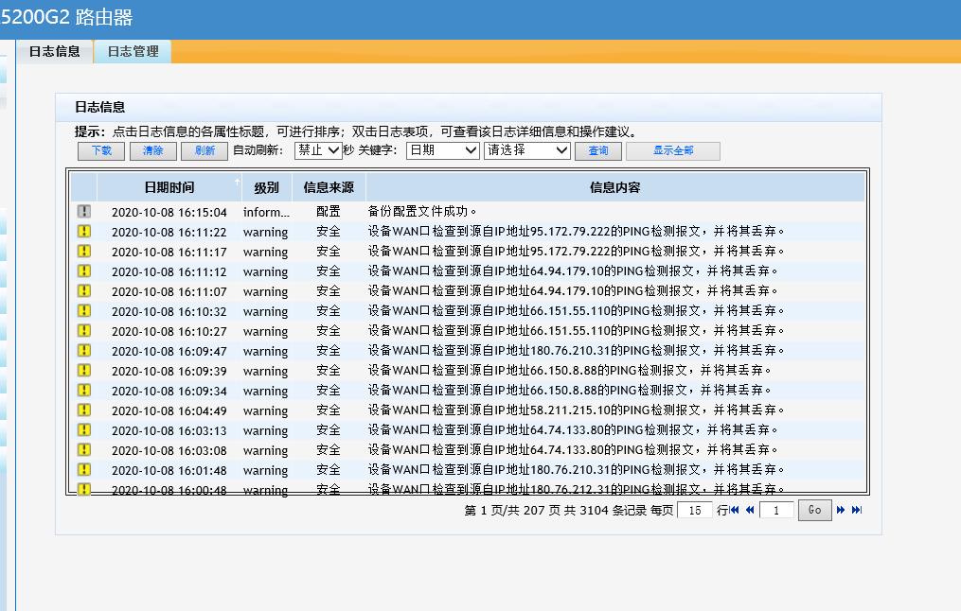961x611 pixels.
Task: Click the page number field showing 1
Action: (x=776, y=510)
